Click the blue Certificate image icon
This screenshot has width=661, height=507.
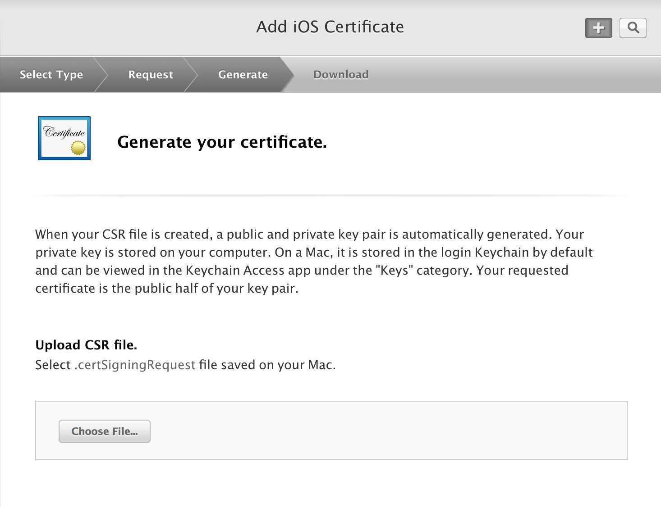(x=64, y=138)
